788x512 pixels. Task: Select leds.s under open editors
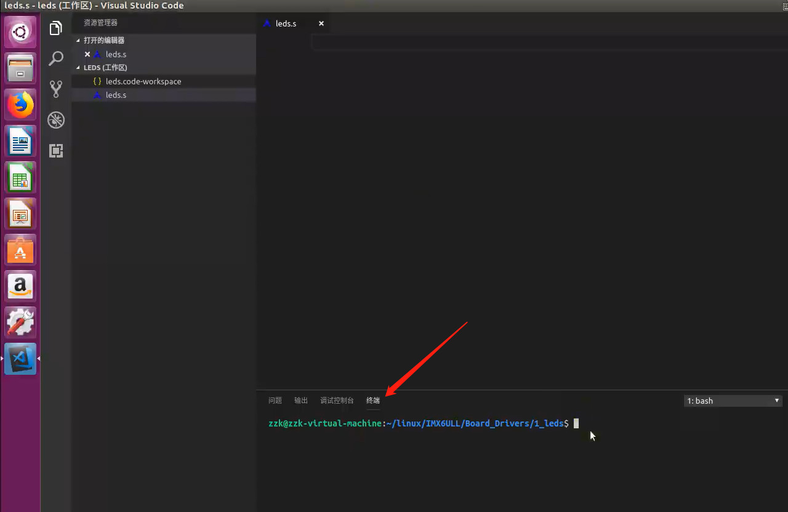[x=164, y=54]
